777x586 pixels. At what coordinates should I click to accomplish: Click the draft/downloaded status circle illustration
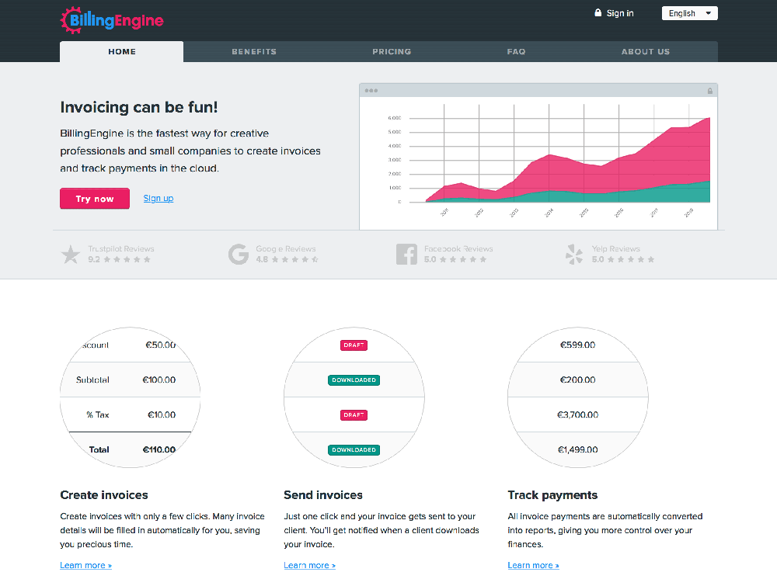[x=354, y=397]
